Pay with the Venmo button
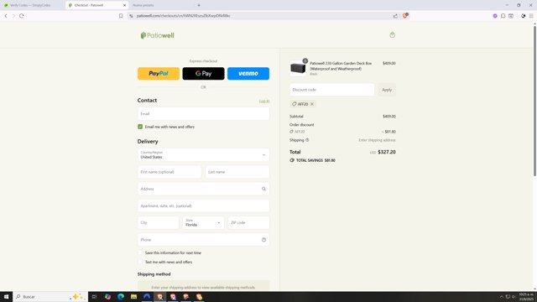The width and height of the screenshot is (537, 302). coord(248,74)
